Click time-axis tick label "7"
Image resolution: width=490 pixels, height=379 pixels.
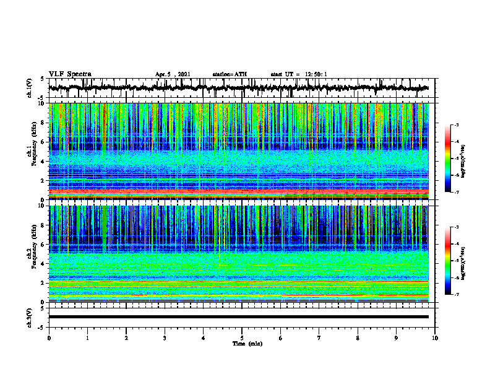(319, 338)
